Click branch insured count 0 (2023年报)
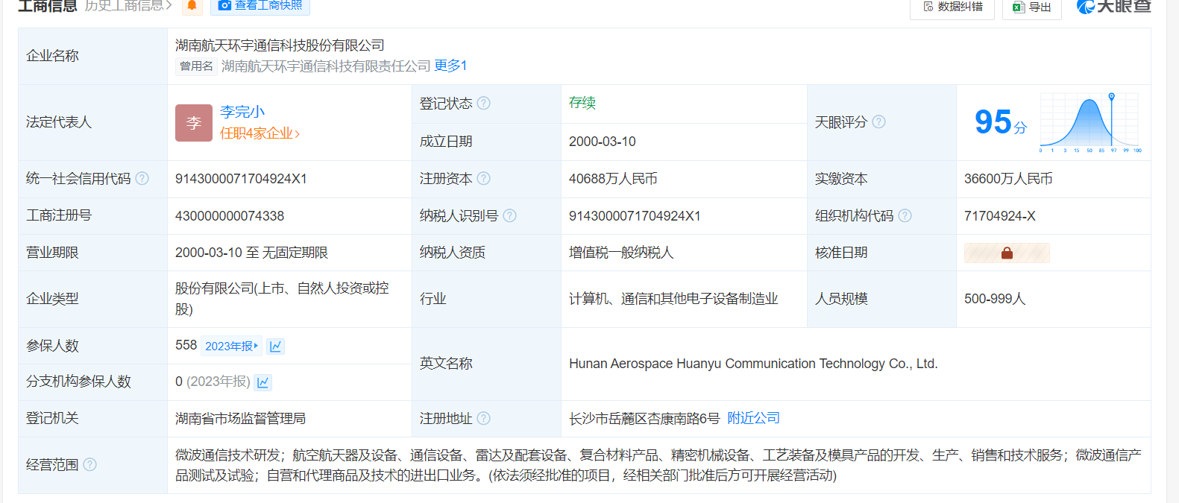The width and height of the screenshot is (1179, 503). 213,382
